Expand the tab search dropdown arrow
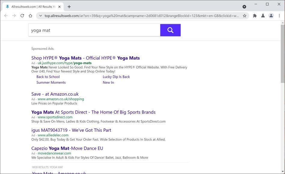 coord(244,7)
